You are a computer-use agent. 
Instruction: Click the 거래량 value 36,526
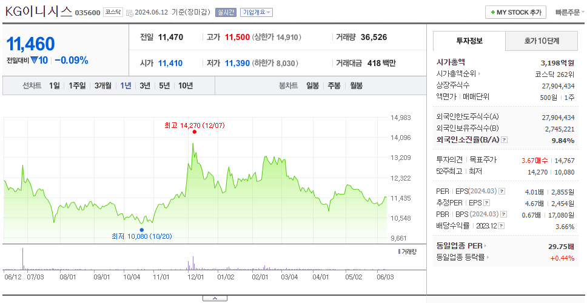(374, 38)
